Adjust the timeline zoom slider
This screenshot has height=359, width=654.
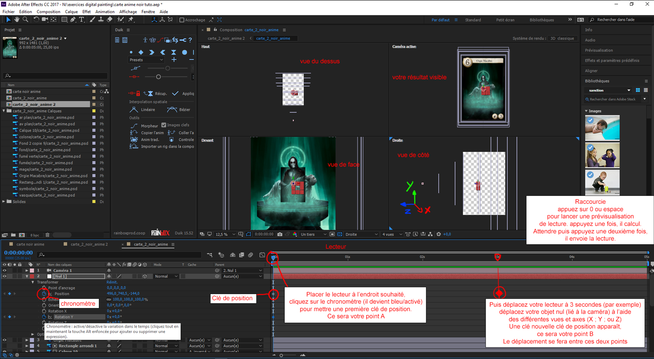click(281, 355)
